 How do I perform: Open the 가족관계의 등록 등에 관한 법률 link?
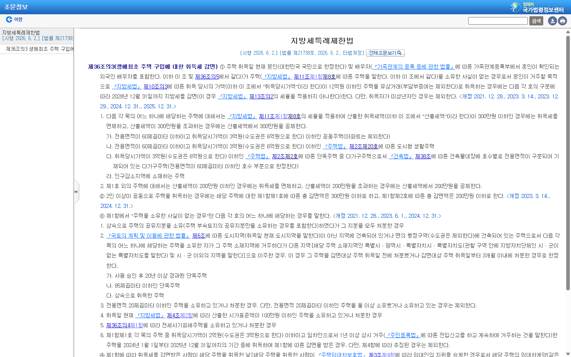pos(413,67)
